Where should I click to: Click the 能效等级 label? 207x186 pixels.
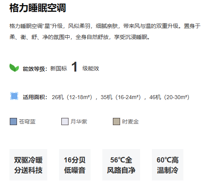(35, 69)
